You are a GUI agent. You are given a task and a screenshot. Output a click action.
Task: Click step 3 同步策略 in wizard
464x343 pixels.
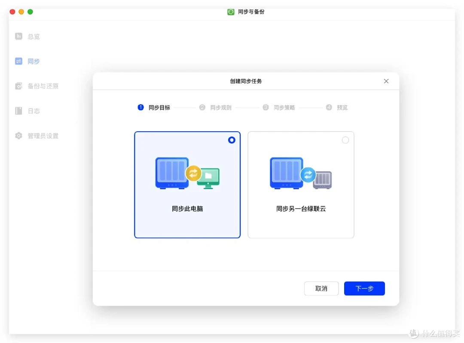click(279, 108)
